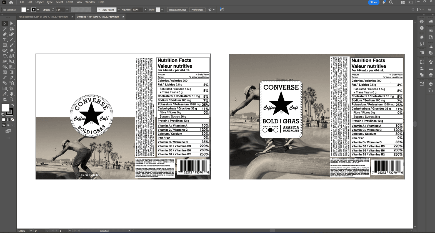
Task: Choose the Scale tool
Action: (12, 56)
